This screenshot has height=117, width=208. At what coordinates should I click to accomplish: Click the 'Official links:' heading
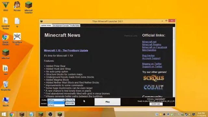click(154, 35)
